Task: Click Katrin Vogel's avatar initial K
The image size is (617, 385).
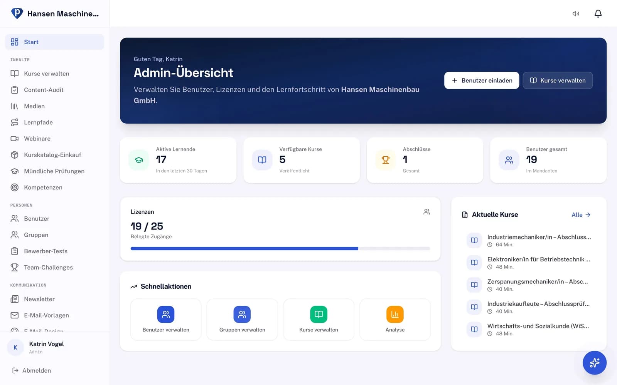Action: [x=15, y=347]
